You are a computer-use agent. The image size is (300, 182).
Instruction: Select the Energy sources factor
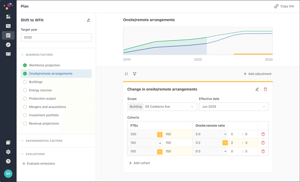(x=40, y=90)
